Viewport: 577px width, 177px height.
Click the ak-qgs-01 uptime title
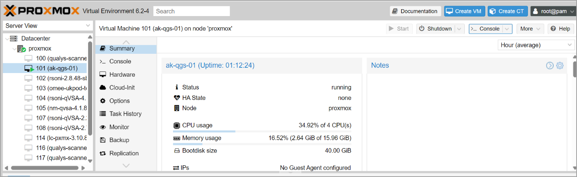(210, 65)
